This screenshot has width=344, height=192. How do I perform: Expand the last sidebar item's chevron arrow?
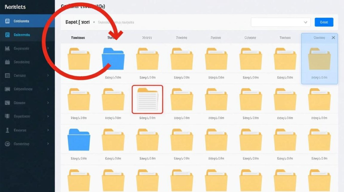click(48, 144)
